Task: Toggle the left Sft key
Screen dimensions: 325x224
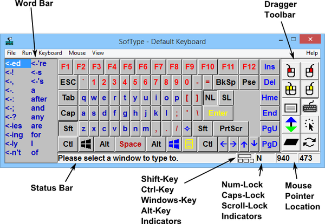Action: [68, 128]
